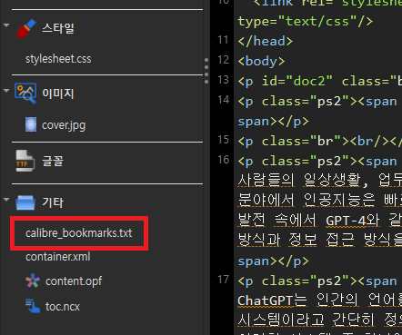402x335 pixels.
Task: Click the 사람들의 word in editor
Action: click(x=266, y=181)
